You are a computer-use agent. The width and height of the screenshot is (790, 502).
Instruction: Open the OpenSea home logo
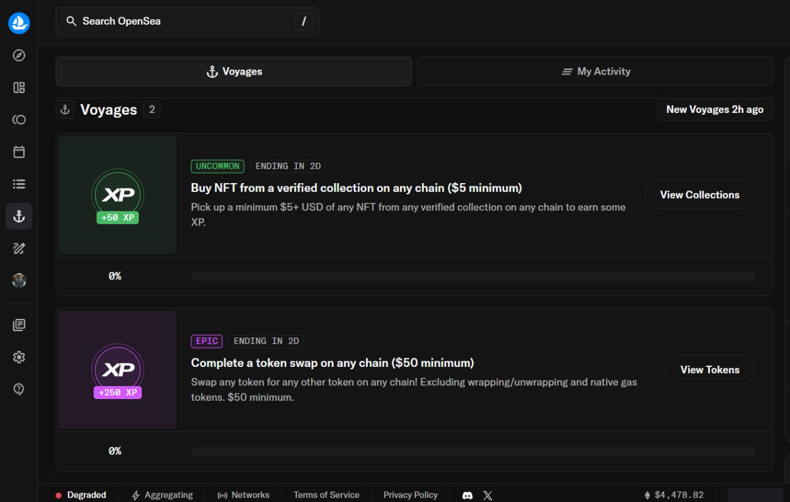pyautogui.click(x=19, y=23)
